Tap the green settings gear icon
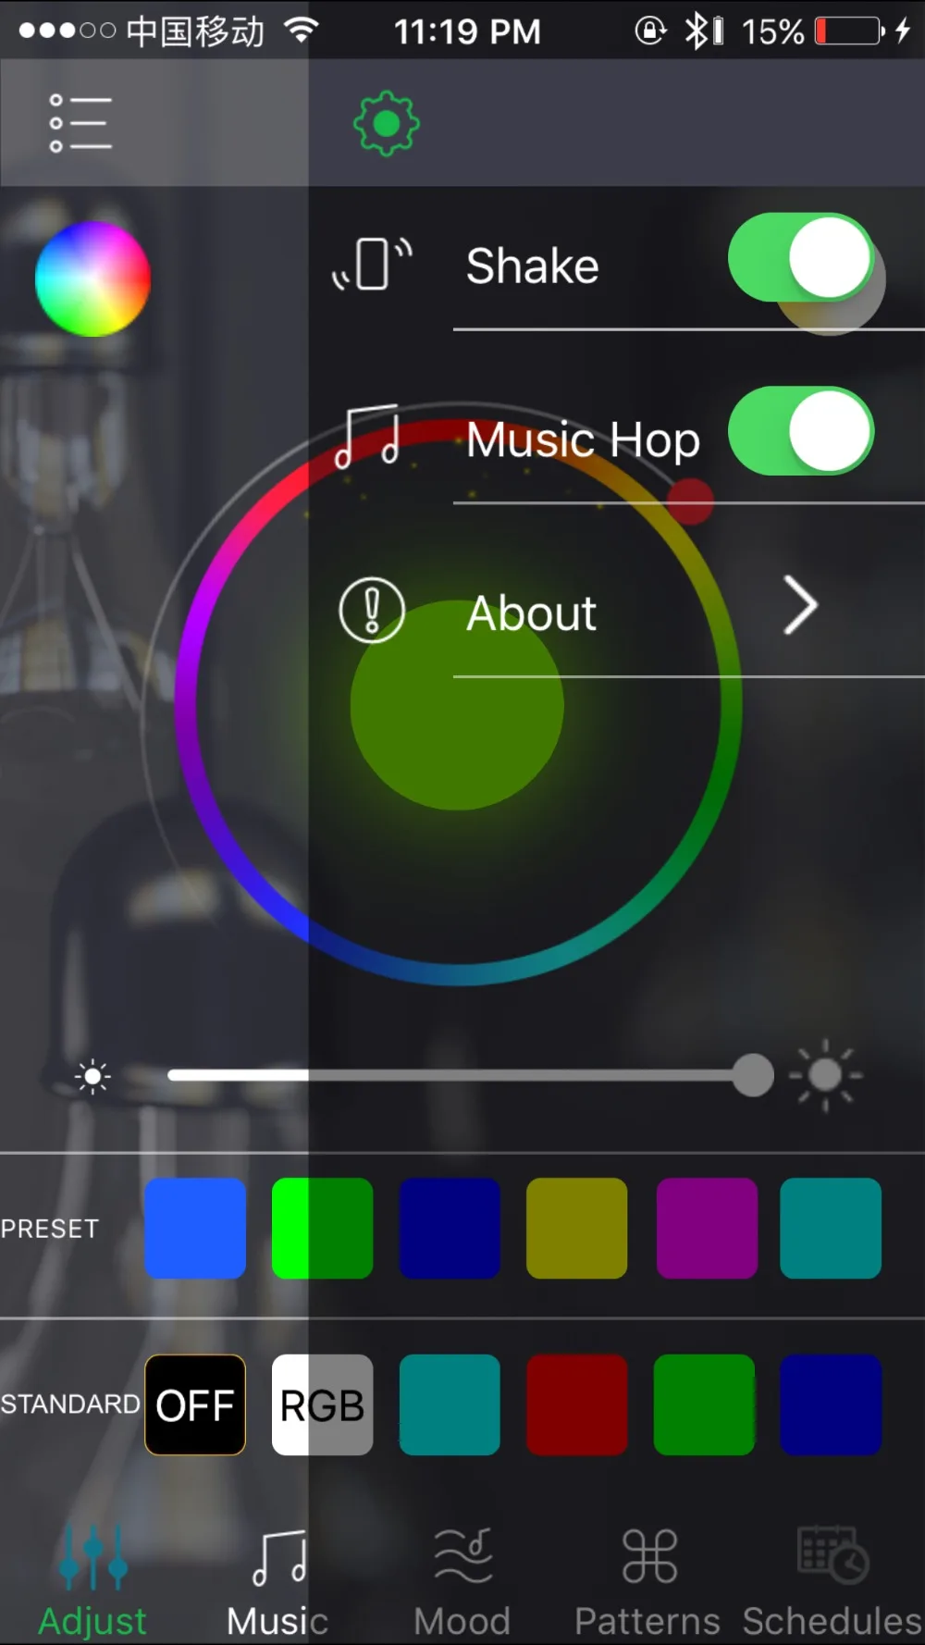 click(x=387, y=123)
